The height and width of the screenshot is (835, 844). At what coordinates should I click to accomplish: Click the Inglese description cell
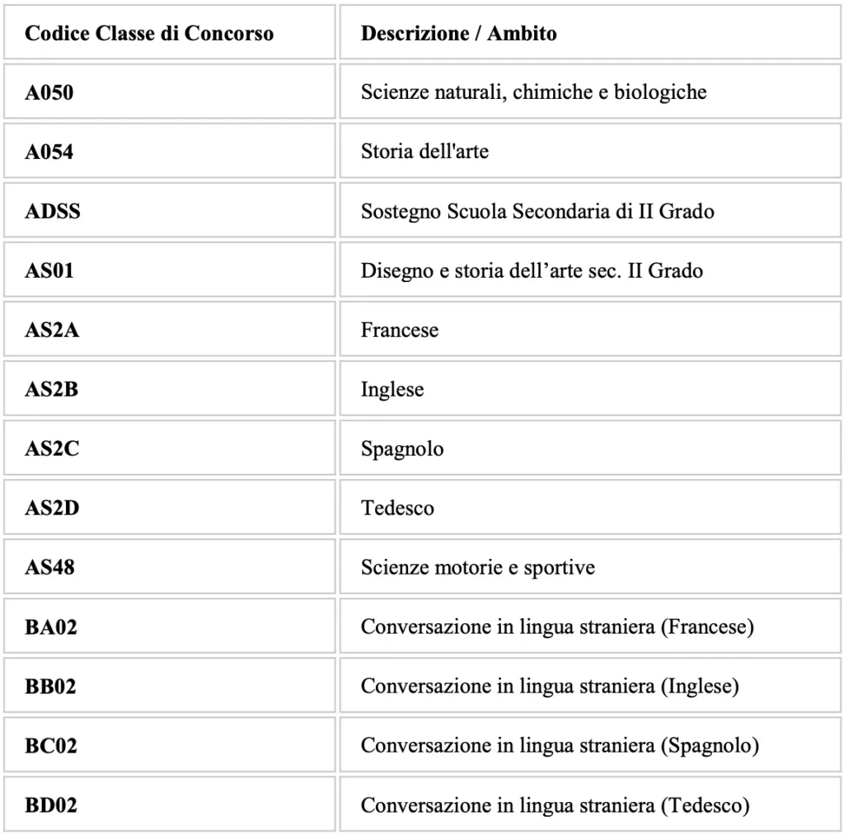[x=590, y=388]
